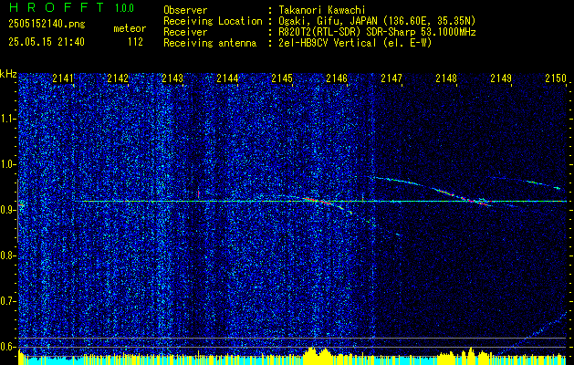Click the 2150 time marker

556,78
